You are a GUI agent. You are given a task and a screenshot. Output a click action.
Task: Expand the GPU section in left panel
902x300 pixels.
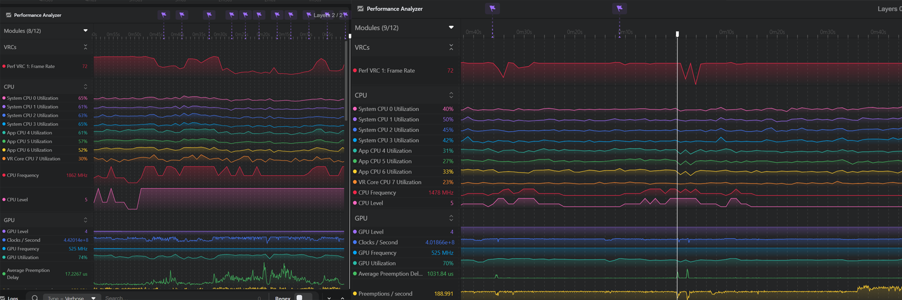pos(85,220)
